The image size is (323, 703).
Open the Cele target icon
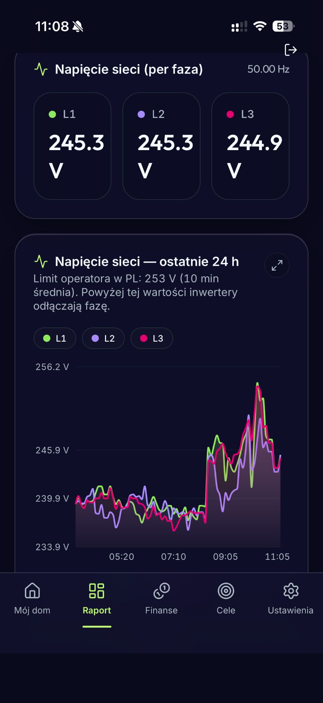click(226, 591)
